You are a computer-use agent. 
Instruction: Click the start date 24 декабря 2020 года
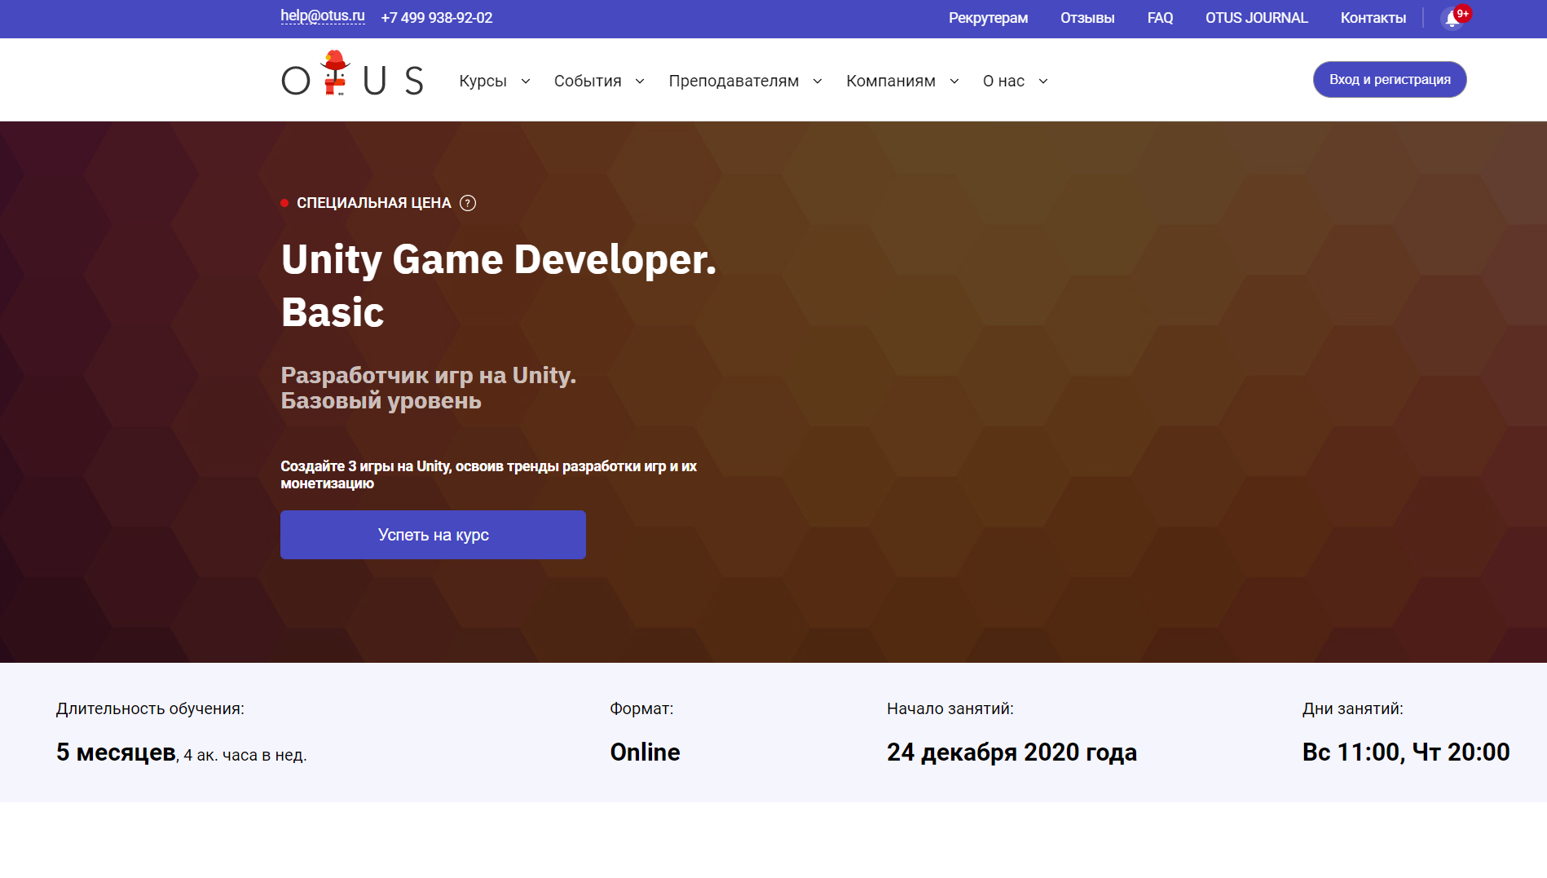tap(1011, 752)
